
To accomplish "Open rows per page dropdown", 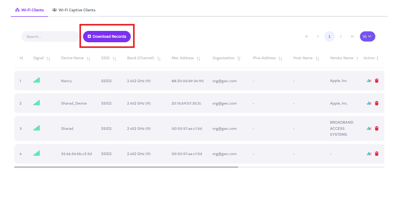I will coord(367,37).
